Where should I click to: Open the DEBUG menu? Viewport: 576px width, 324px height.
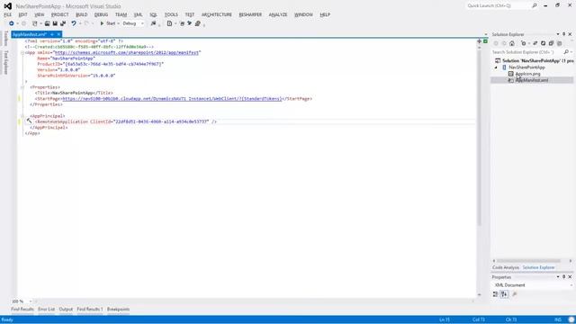[101, 14]
